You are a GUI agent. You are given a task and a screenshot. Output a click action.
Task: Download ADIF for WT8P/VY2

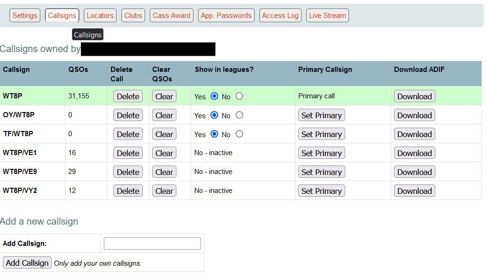pyautogui.click(x=414, y=191)
